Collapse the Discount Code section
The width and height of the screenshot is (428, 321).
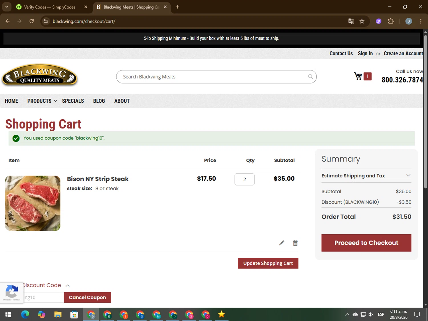(x=68, y=286)
